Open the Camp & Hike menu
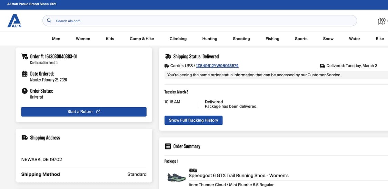Viewport: 388px width, 189px height. tap(142, 39)
